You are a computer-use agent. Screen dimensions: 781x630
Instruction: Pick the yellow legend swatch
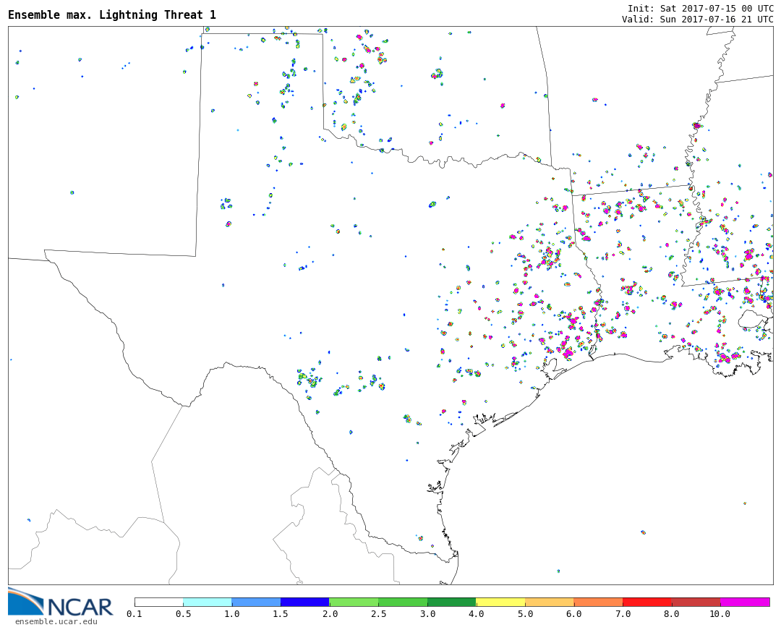pyautogui.click(x=500, y=602)
